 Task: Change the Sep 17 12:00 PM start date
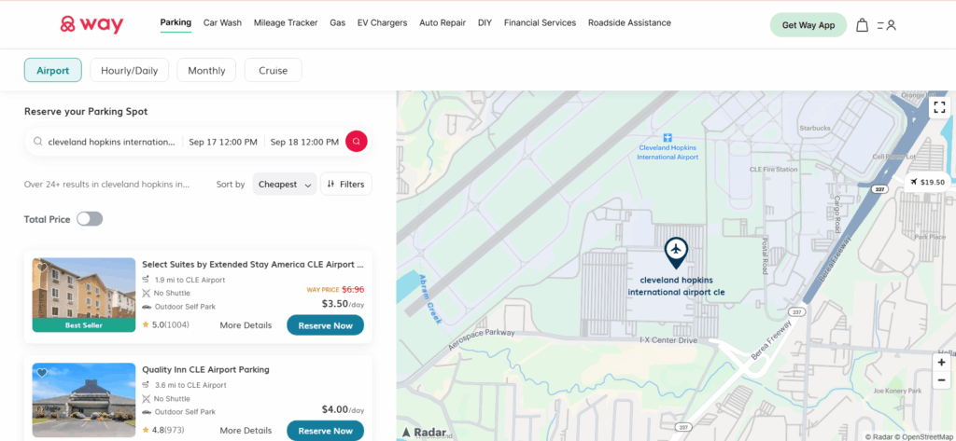coord(223,142)
